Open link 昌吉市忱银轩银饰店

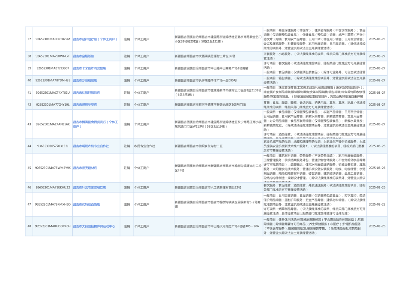(x=86, y=93)
